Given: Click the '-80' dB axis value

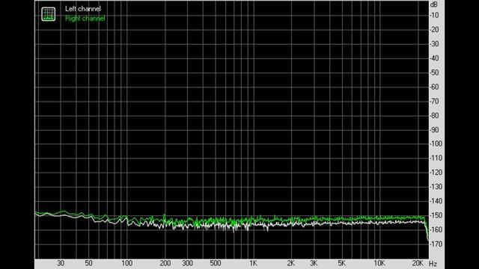Looking at the screenshot, I should pyautogui.click(x=434, y=116).
